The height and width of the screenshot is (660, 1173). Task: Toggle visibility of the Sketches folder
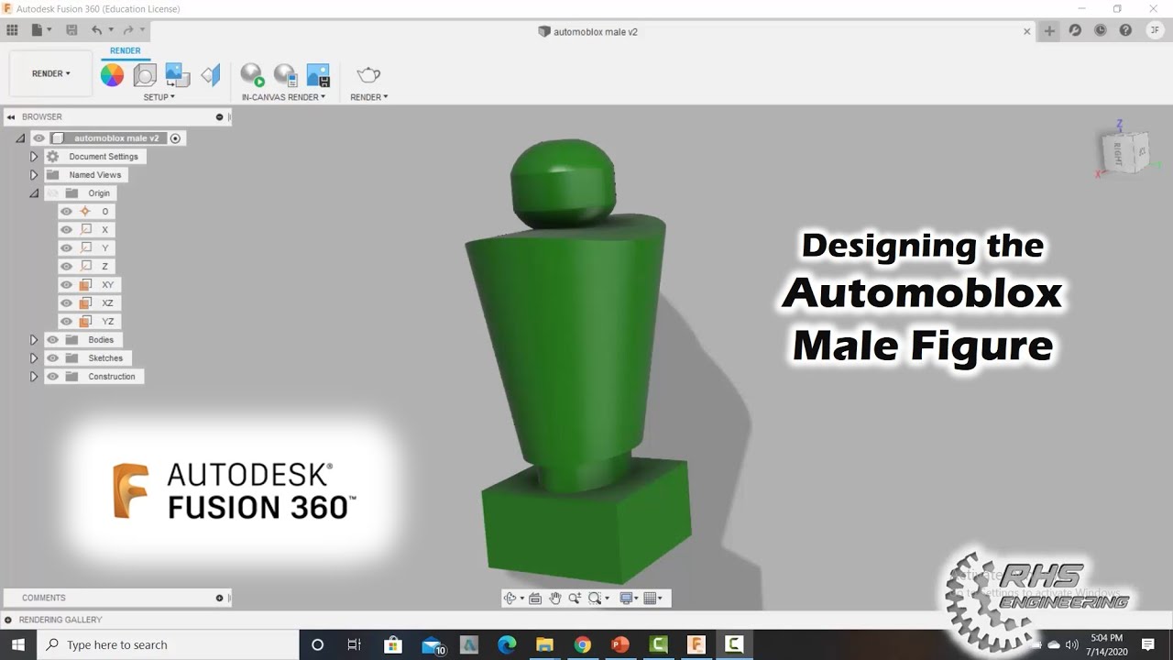pos(52,358)
